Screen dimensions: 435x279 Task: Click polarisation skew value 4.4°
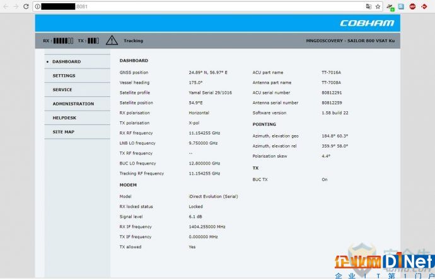[x=326, y=156]
